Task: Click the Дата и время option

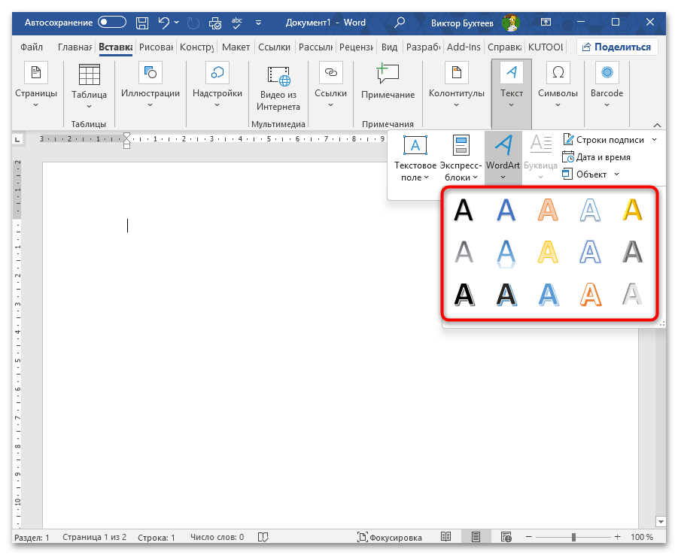Action: (x=602, y=157)
